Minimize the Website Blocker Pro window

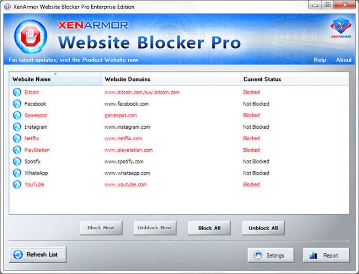click(x=315, y=5)
